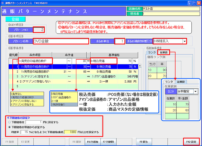Click F9 戻る to go back
Viewport: 202px width, 146px height.
click(145, 142)
